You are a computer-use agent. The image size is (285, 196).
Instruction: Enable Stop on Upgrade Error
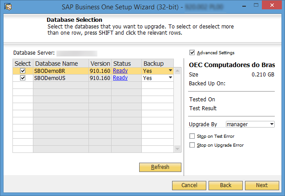(x=192, y=145)
